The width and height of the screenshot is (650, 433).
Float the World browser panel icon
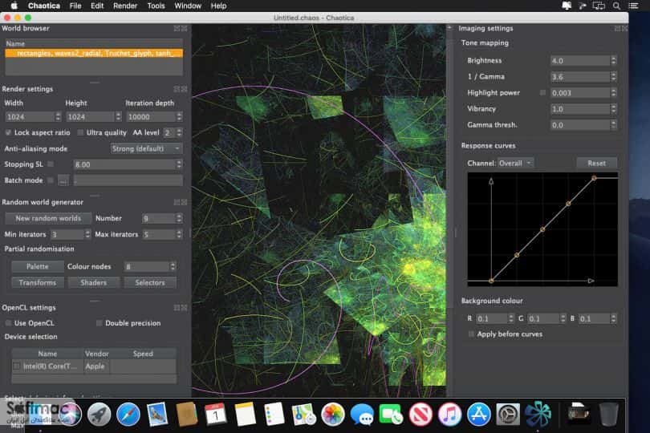pyautogui.click(x=177, y=28)
